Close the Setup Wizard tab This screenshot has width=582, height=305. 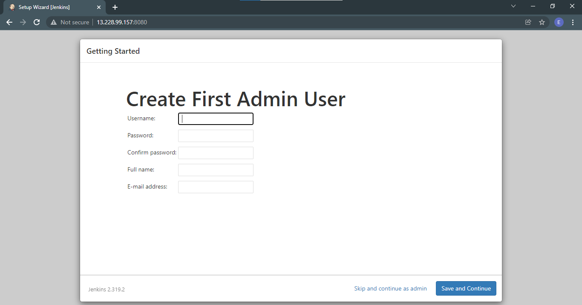[99, 7]
